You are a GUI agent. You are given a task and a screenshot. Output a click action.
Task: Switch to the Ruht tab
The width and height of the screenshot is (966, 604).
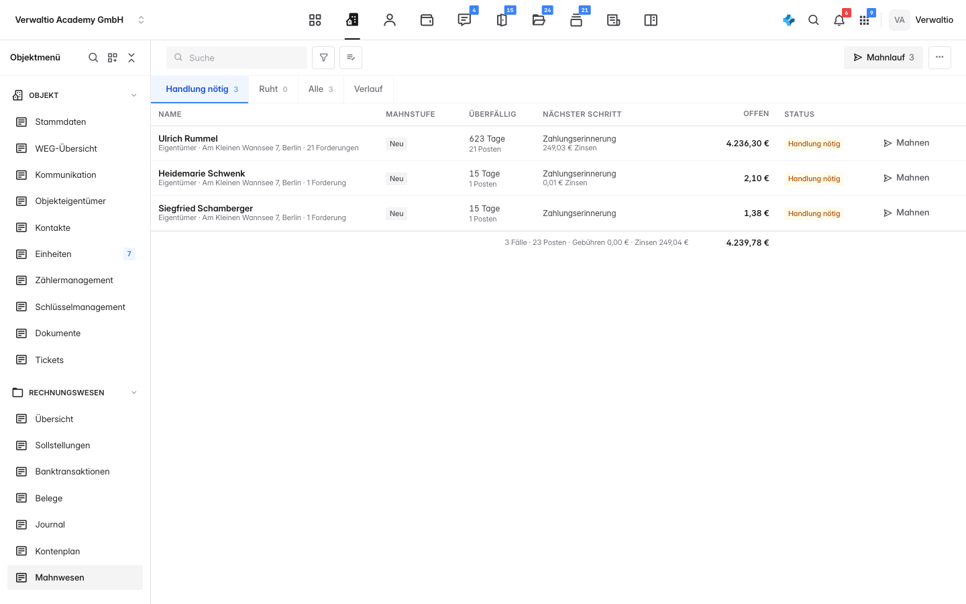click(x=273, y=89)
